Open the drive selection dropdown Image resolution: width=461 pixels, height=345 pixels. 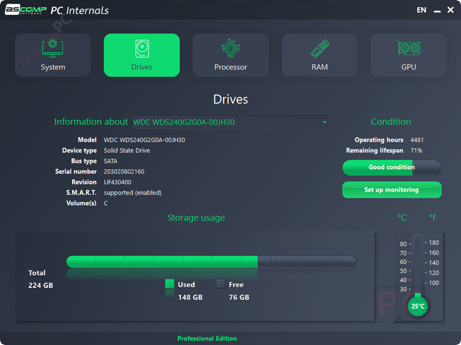231,122
